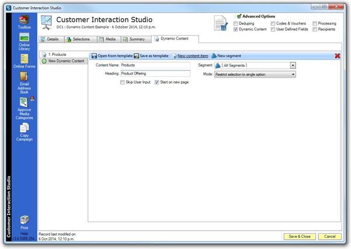Image resolution: width=351 pixels, height=249 pixels.
Task: Click the Cancel button
Action: [x=330, y=237]
